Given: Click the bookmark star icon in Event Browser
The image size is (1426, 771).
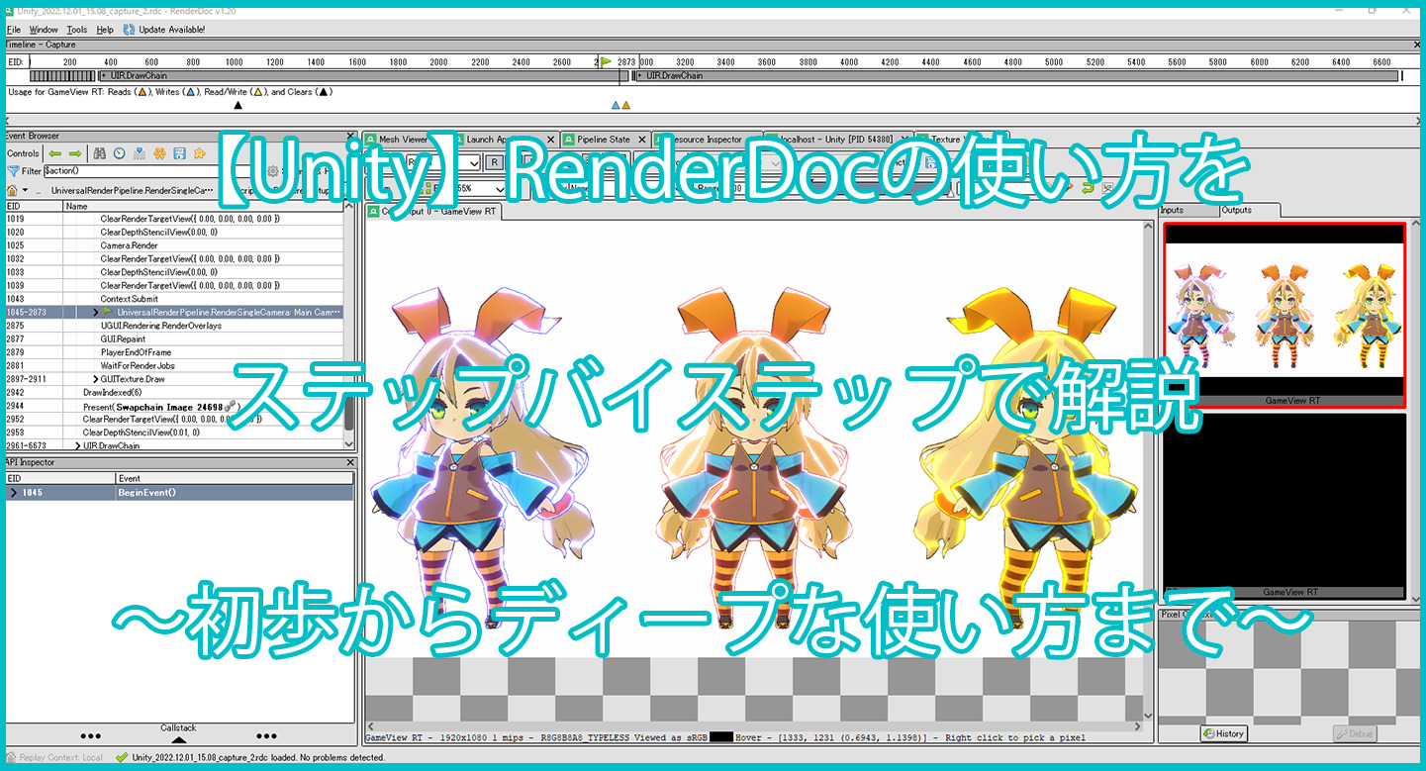Looking at the screenshot, I should tap(199, 153).
